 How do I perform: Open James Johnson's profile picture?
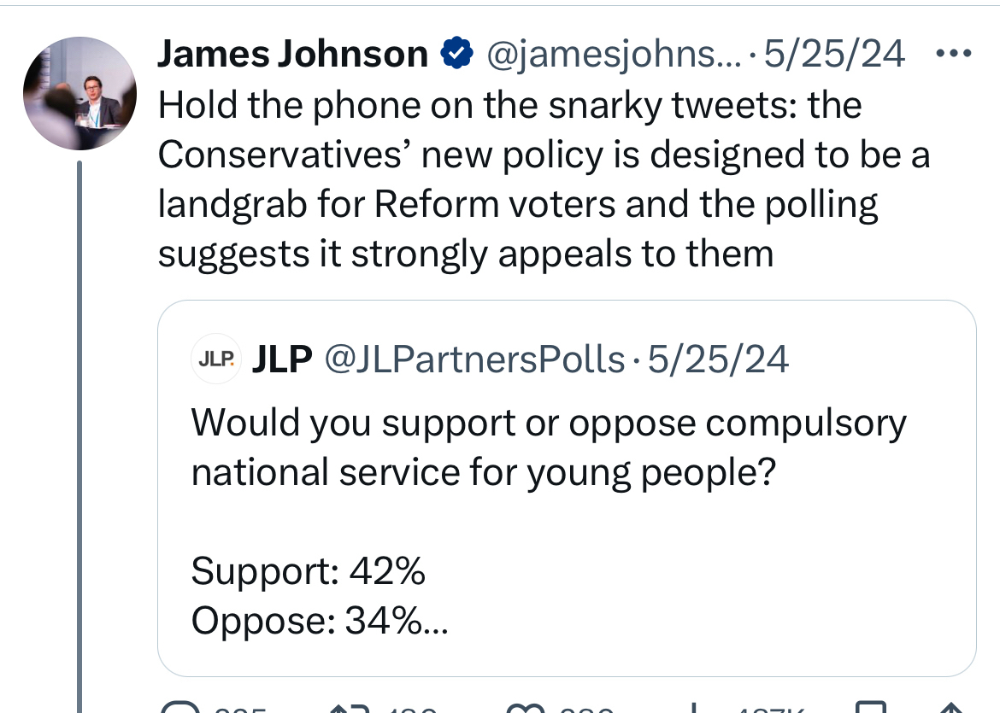coord(79,94)
